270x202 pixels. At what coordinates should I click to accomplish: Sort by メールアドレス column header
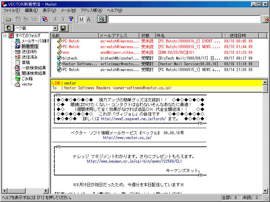tap(119, 36)
